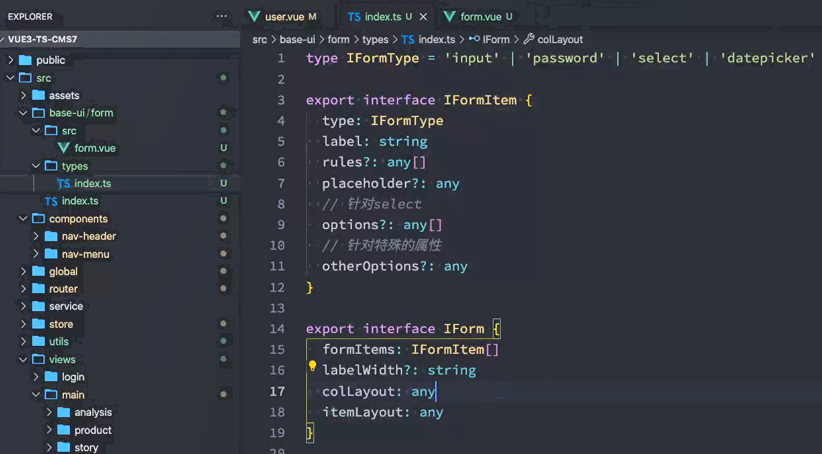Click the colLayout breadcrumb segment
This screenshot has height=454, width=822.
pyautogui.click(x=560, y=40)
